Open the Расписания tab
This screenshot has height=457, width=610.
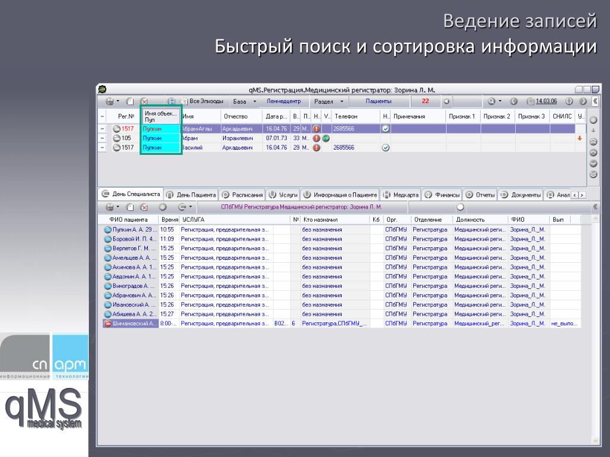coord(242,195)
